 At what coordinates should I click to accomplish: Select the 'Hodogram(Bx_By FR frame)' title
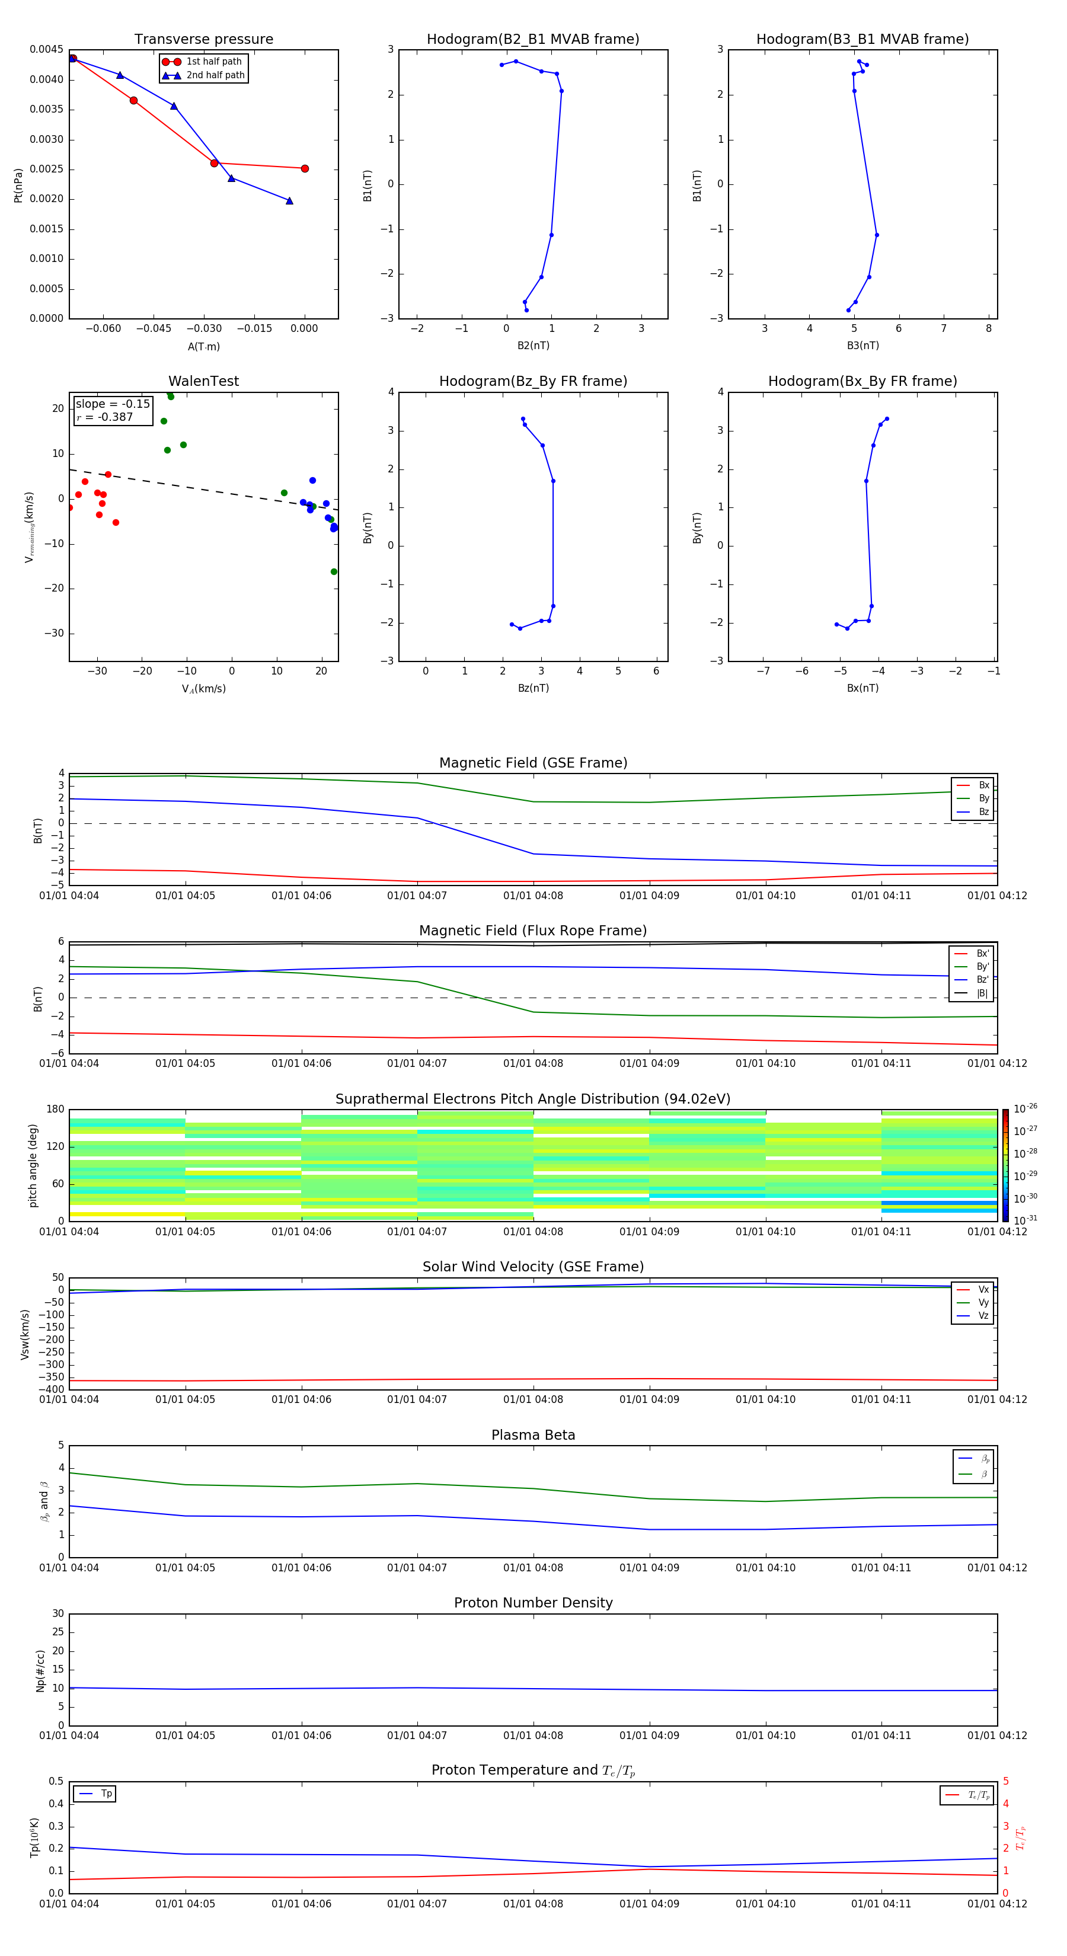click(862, 381)
